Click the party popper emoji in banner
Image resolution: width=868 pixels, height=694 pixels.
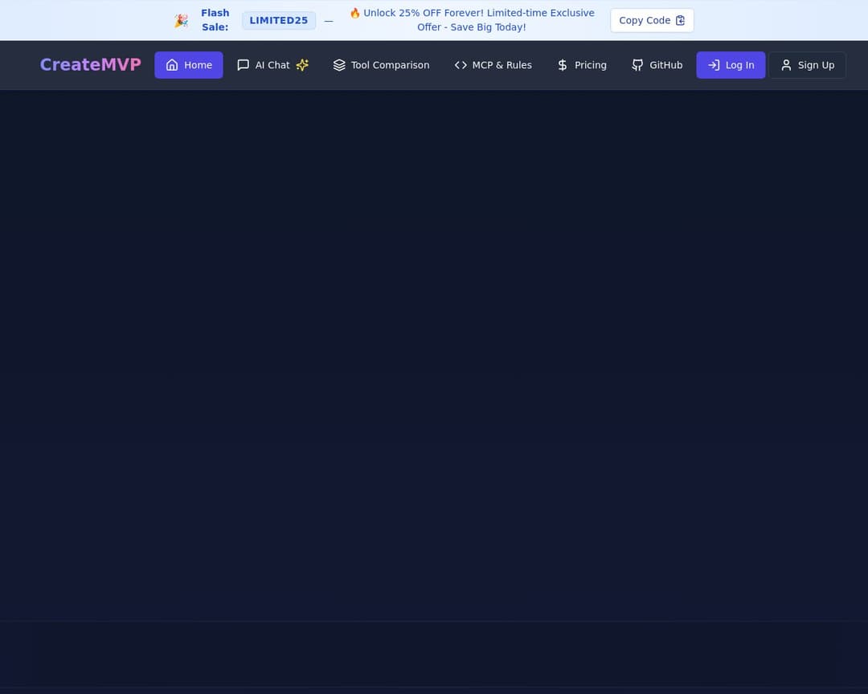coord(182,21)
